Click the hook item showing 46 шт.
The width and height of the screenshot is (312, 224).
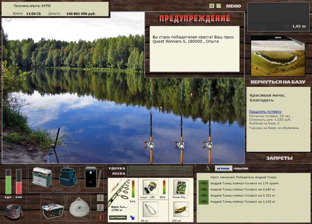click(x=151, y=210)
